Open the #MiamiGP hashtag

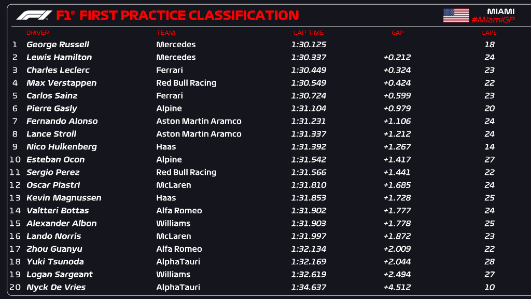pos(493,20)
